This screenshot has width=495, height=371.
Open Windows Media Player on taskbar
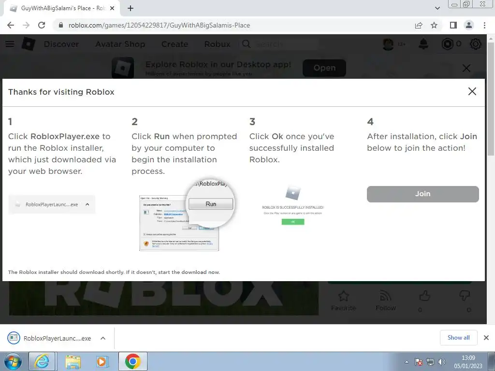102,361
